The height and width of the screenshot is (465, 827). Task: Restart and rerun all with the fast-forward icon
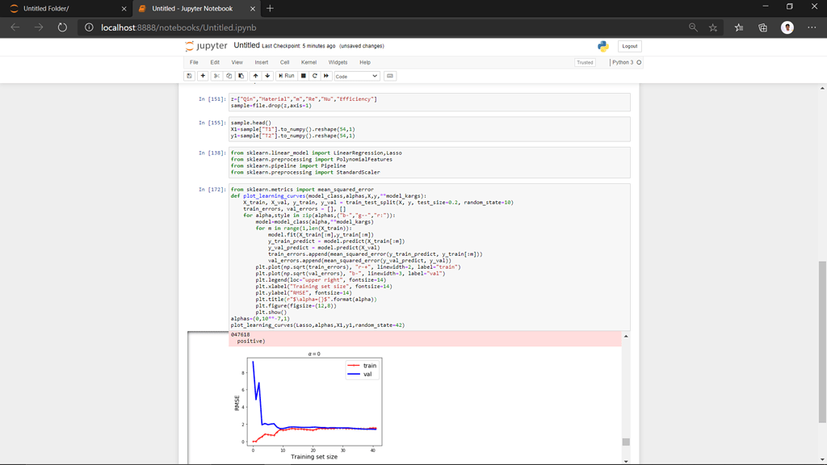click(326, 76)
